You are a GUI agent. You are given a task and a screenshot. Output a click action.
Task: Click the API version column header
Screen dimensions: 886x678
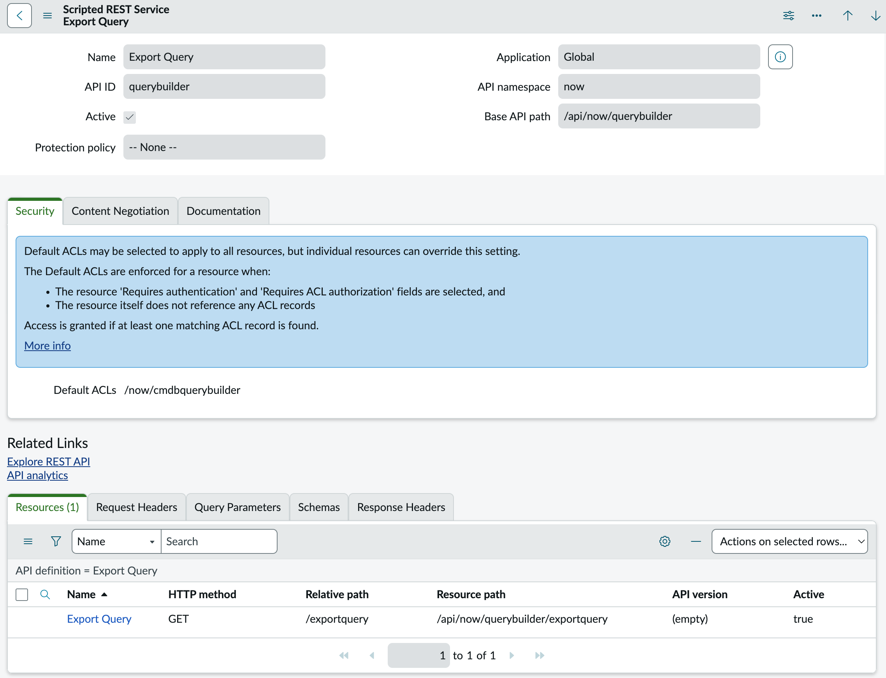point(700,594)
